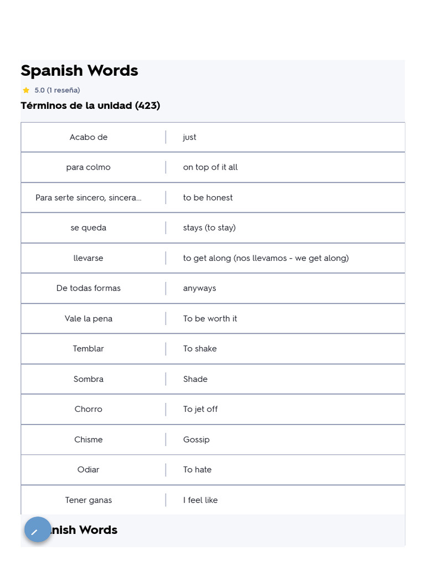Select the term Chisme
Image resolution: width=425 pixels, height=566 pixels.
89,439
